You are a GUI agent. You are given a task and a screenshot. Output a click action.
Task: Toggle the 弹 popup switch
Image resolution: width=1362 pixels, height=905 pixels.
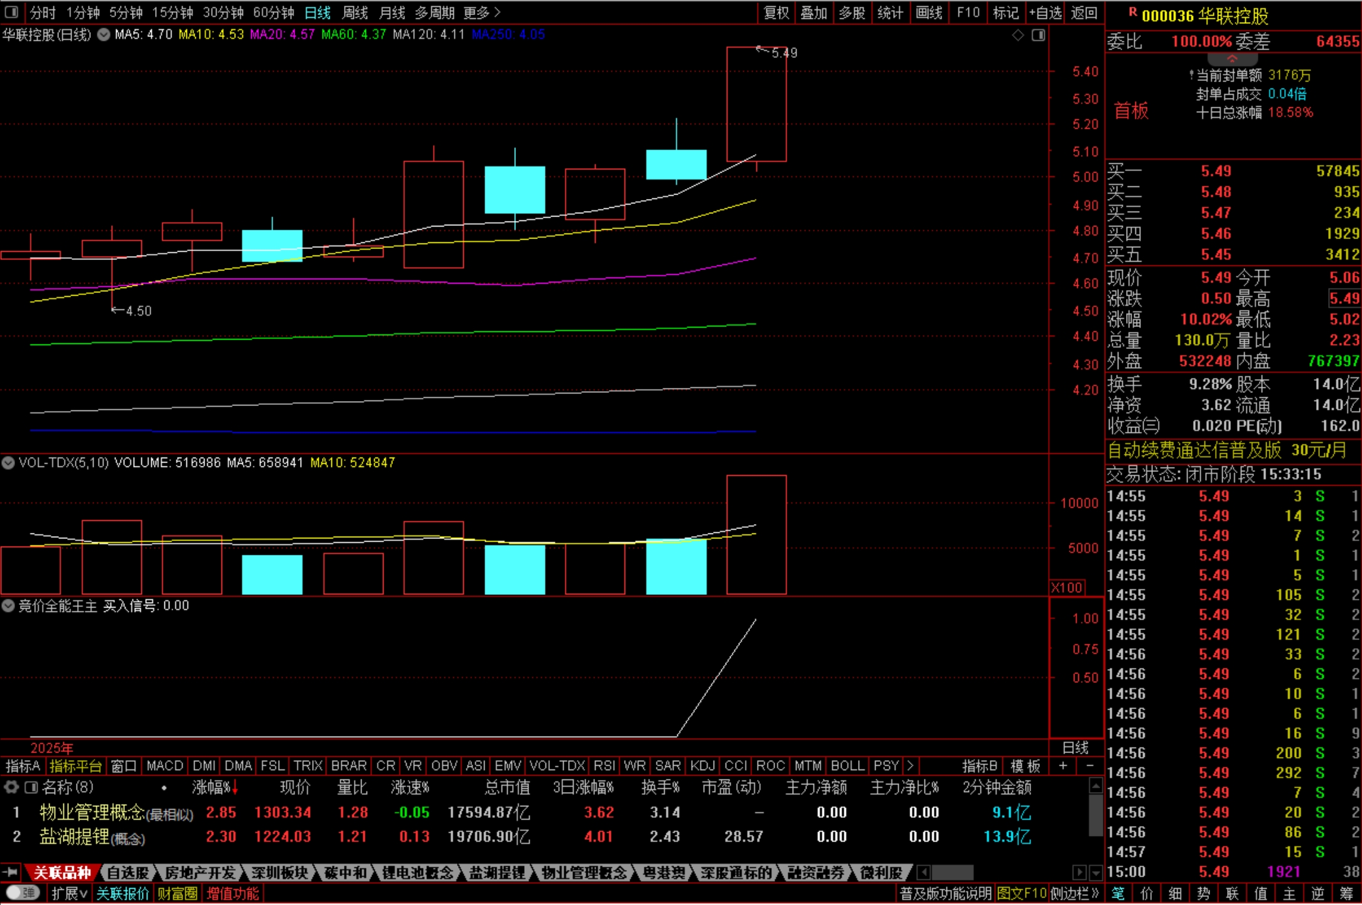pyautogui.click(x=23, y=892)
